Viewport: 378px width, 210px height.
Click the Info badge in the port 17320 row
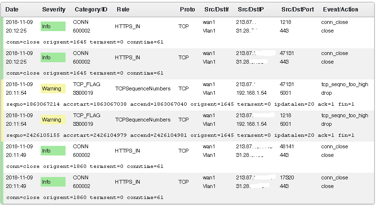click(52, 182)
